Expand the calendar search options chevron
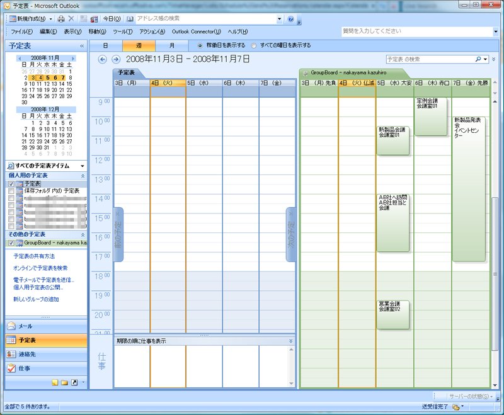Image resolution: width=504 pixels, height=415 pixels. tap(494, 59)
